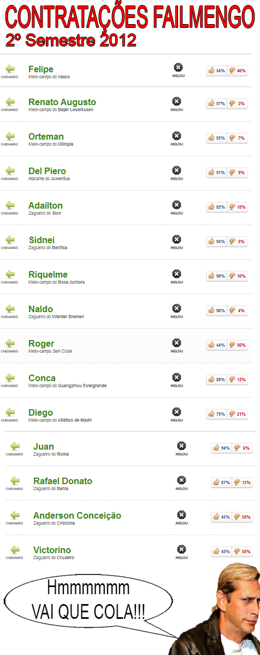Click the Riquelme player name

click(x=48, y=275)
